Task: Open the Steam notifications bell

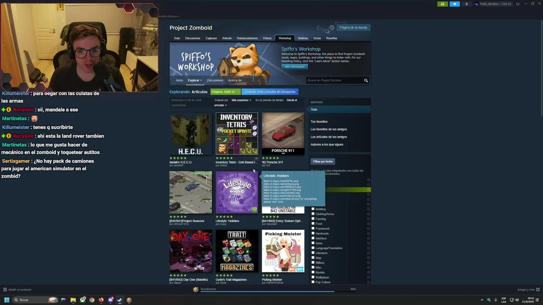Action: click(x=467, y=4)
